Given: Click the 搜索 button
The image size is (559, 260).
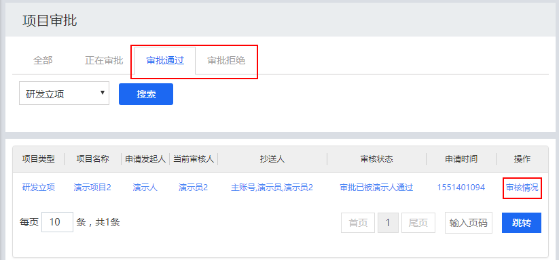Looking at the screenshot, I should pos(146,94).
